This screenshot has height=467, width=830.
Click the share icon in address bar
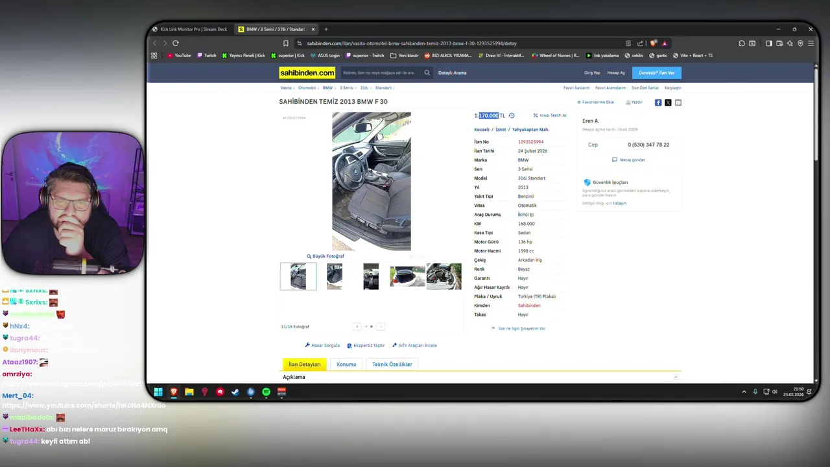tap(640, 43)
